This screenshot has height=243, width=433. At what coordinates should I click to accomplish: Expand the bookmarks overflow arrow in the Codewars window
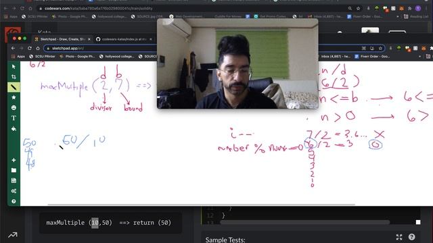pyautogui.click(x=398, y=16)
